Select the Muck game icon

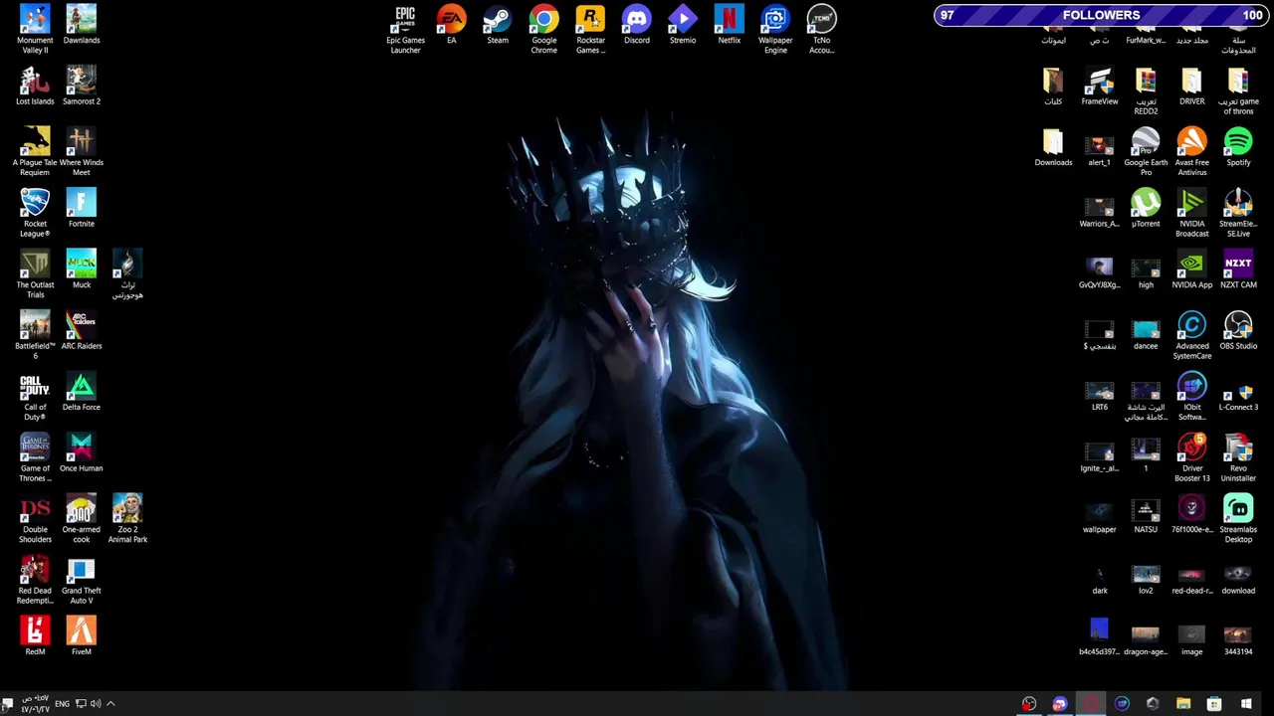pyautogui.click(x=82, y=268)
